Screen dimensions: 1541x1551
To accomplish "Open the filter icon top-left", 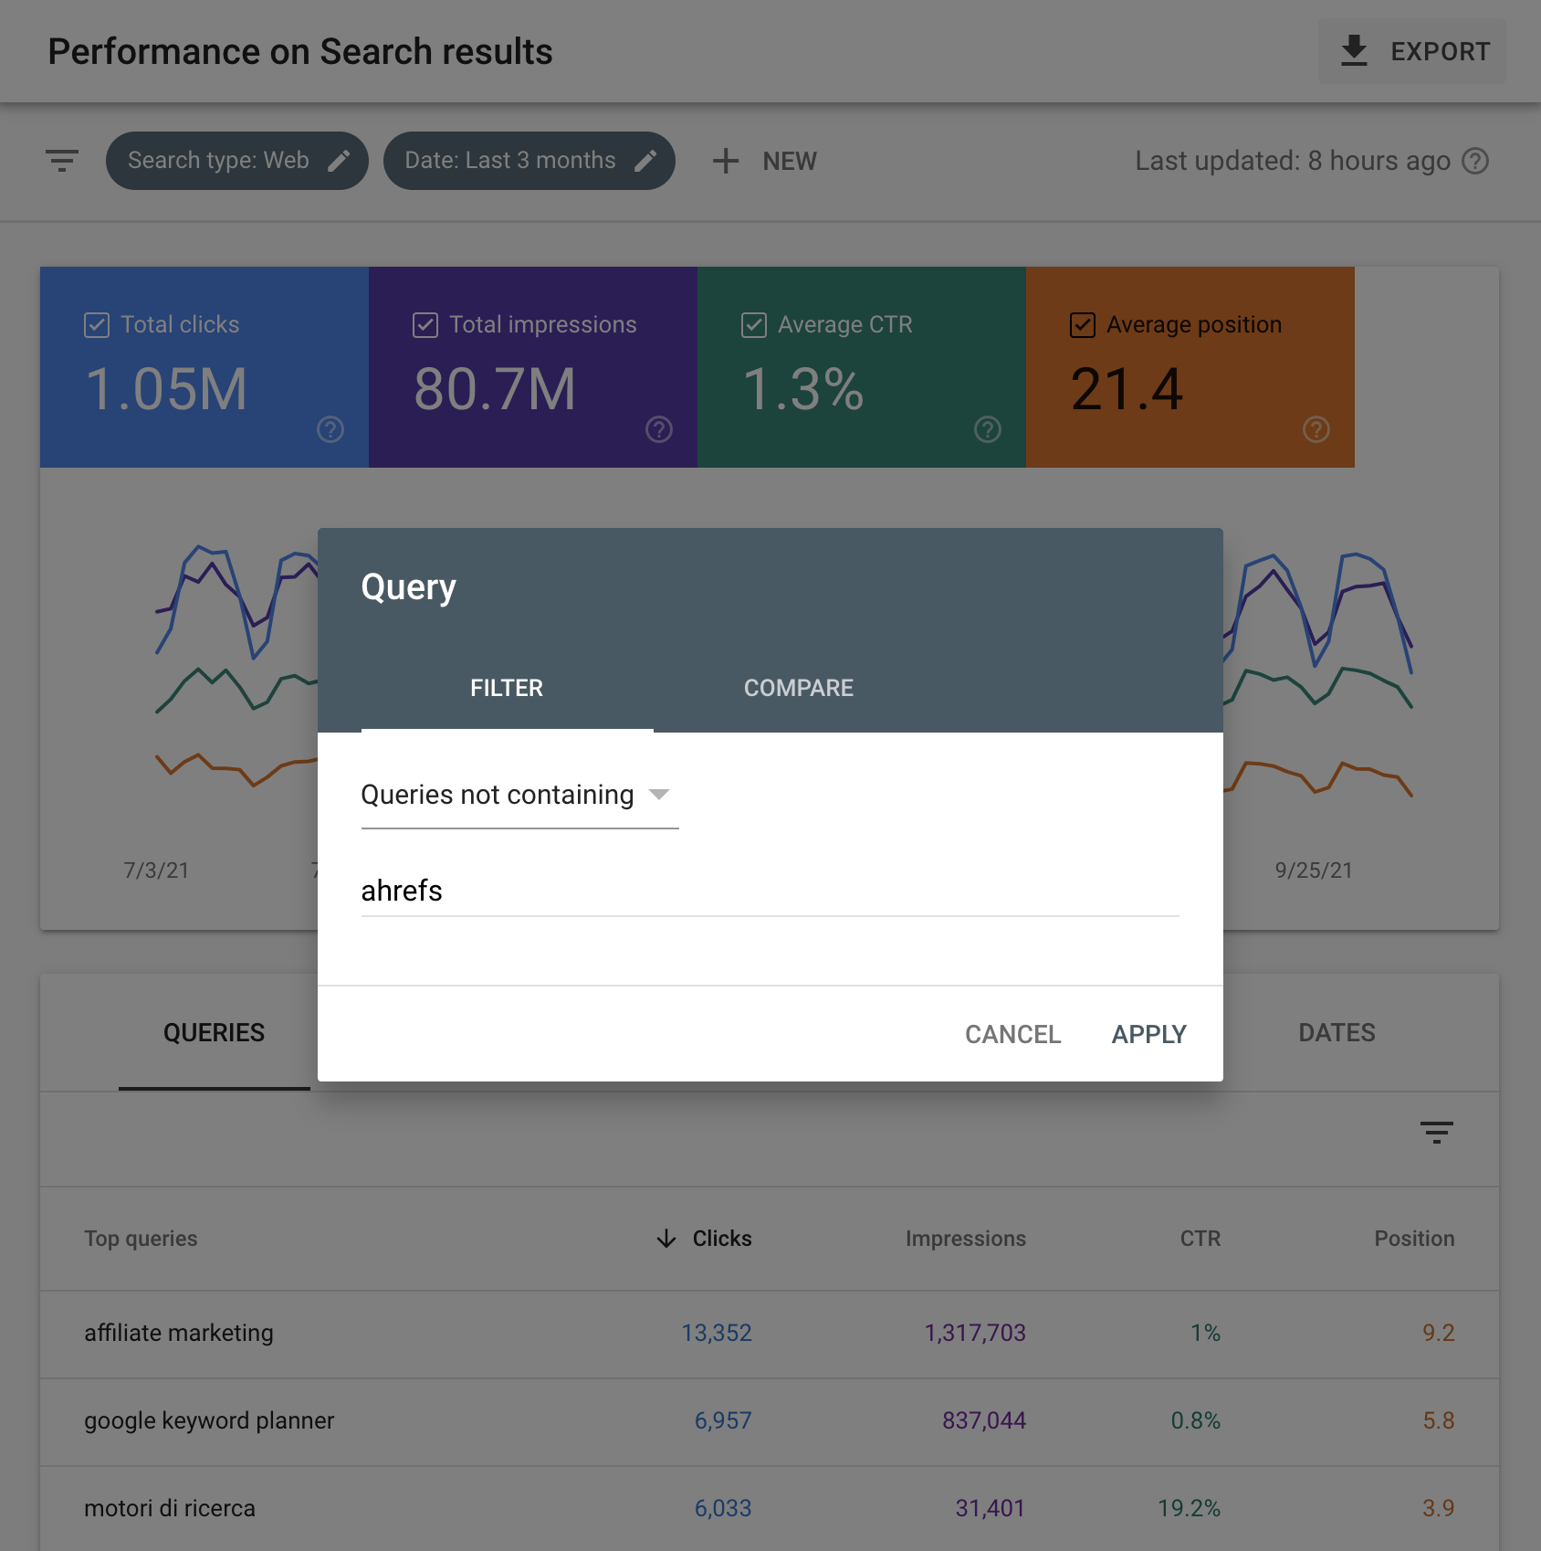I will [62, 161].
